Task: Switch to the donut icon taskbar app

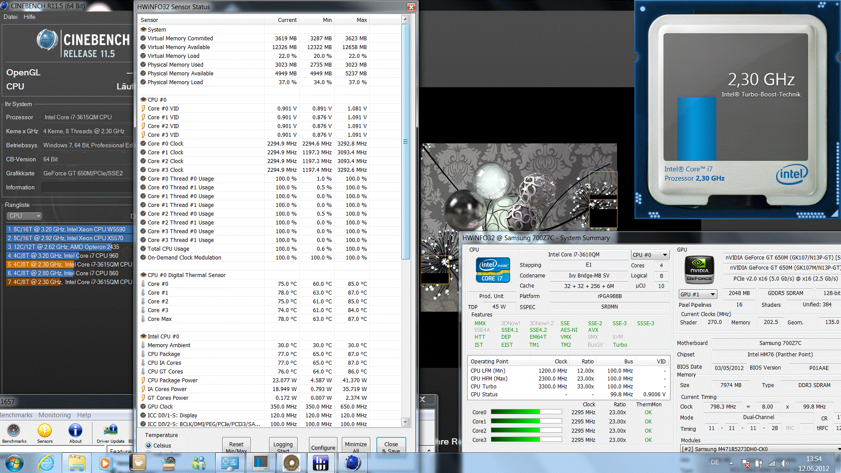Action: coord(291,463)
